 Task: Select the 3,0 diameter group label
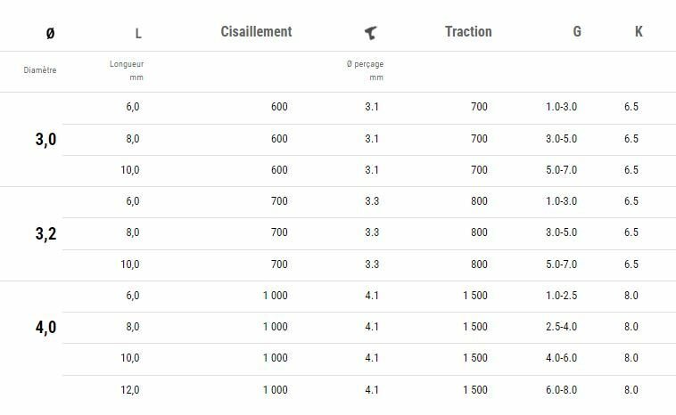[x=46, y=139]
